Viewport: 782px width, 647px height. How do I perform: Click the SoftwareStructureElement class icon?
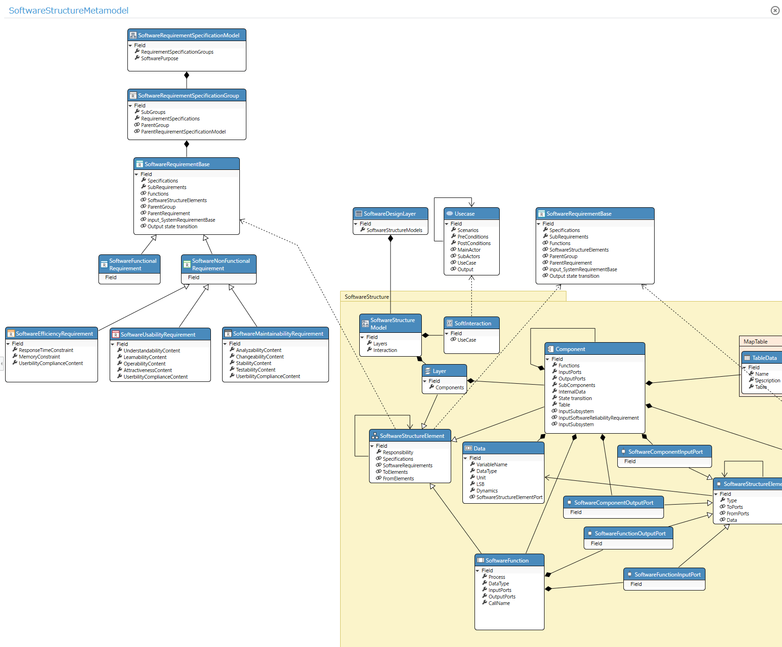click(x=375, y=436)
